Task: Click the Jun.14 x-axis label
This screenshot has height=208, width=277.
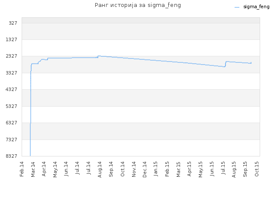Action: (x=66, y=169)
